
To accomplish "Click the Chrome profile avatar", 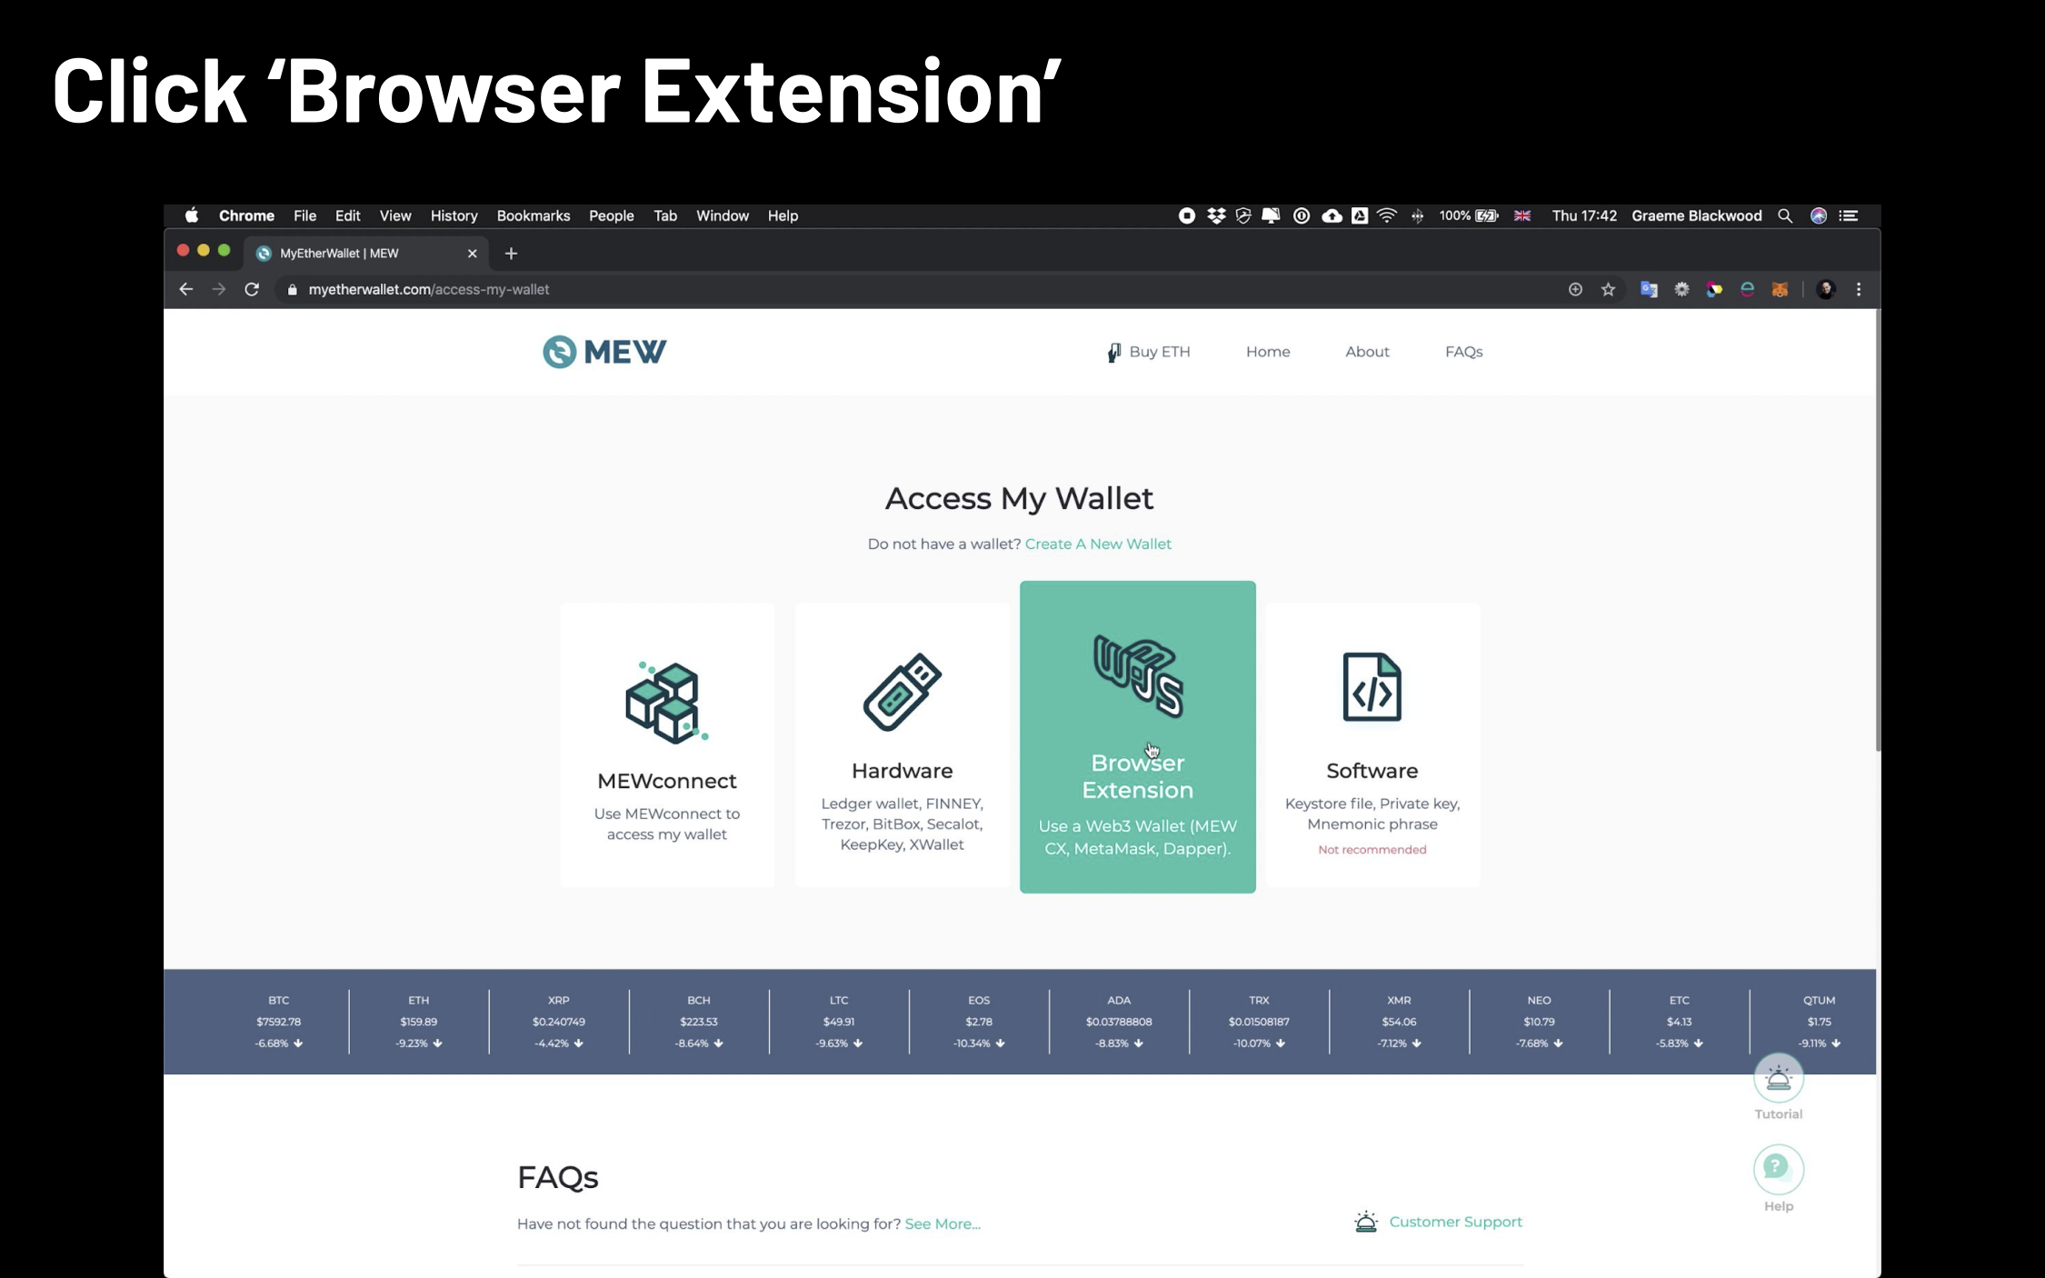I will (1826, 289).
